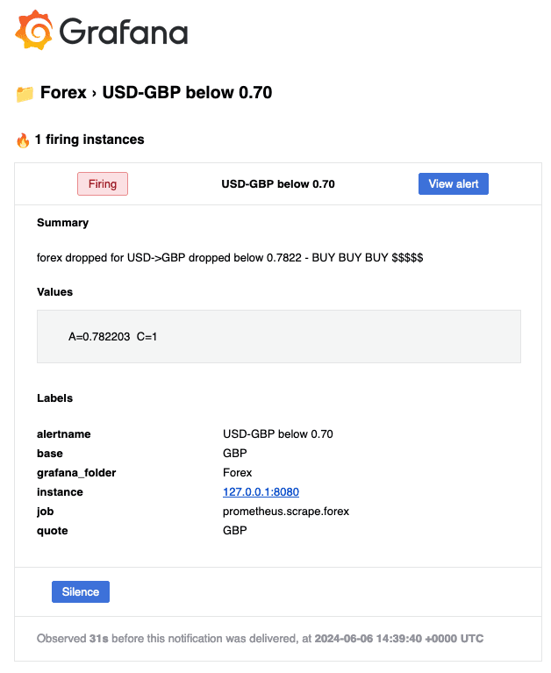Click the Values section heading
551x673 pixels.
pos(54,291)
